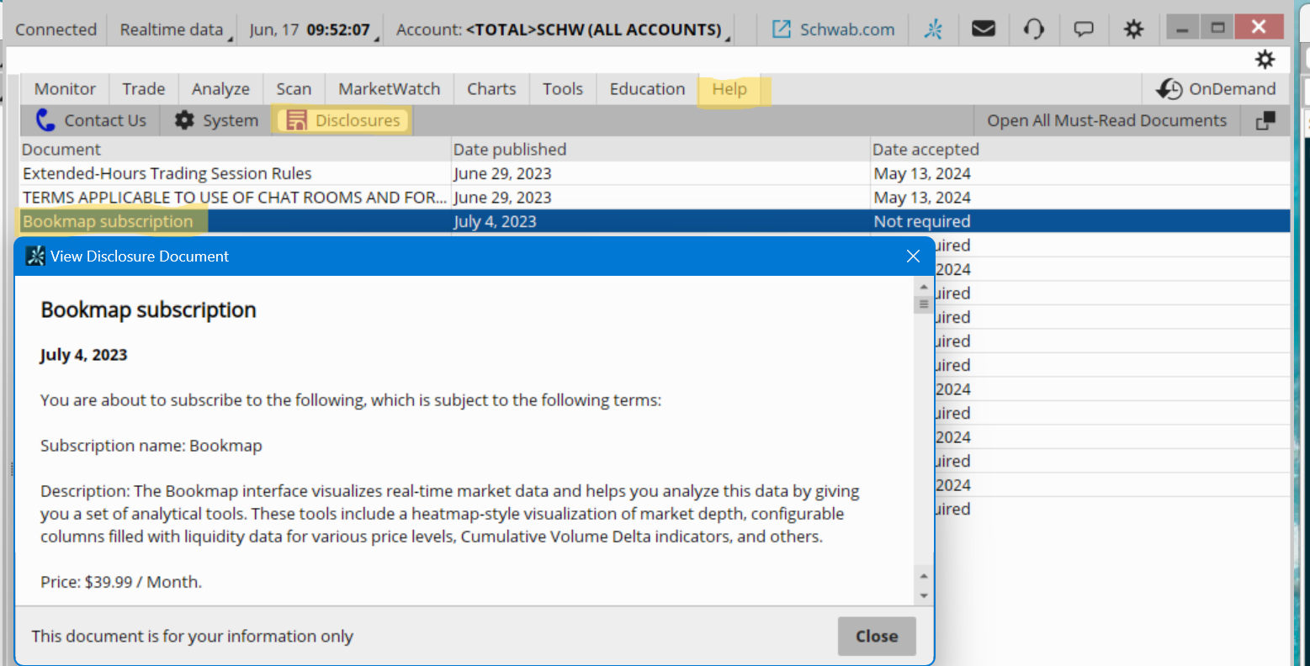Open Schwab.com external link

[833, 29]
